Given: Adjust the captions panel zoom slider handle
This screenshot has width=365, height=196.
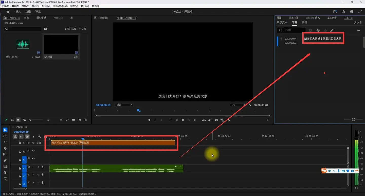Looking at the screenshot, I should pos(354,119).
